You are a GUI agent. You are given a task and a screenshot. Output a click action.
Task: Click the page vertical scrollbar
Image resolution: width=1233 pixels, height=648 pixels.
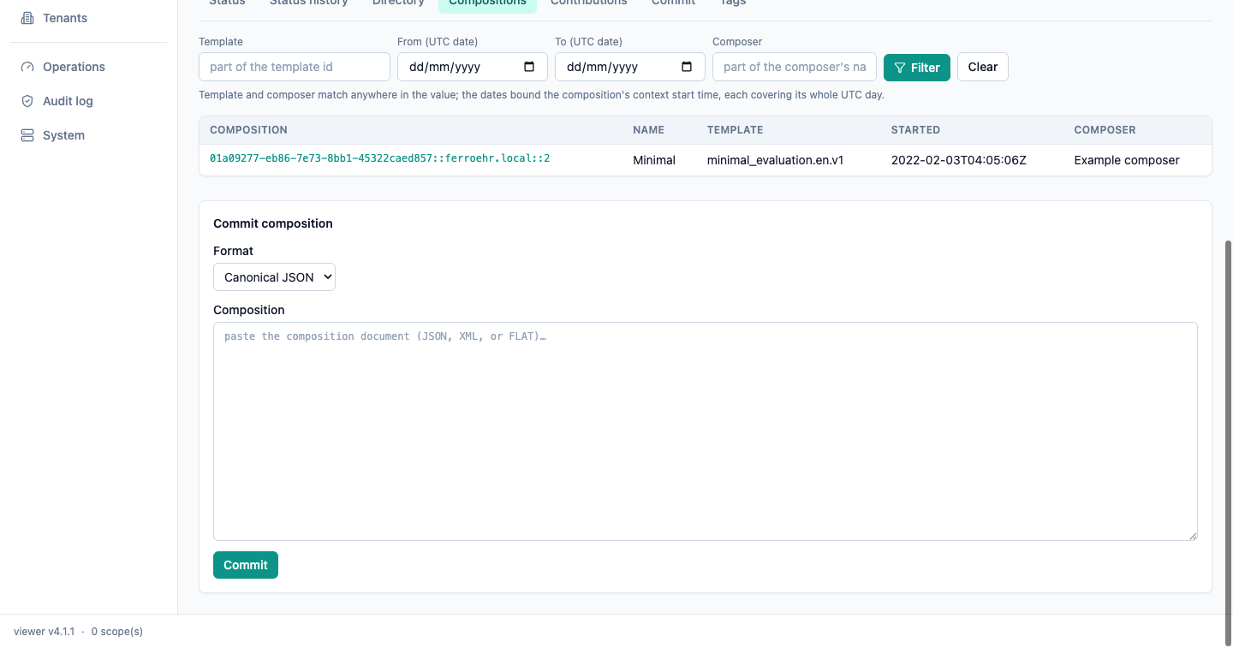point(1229,443)
